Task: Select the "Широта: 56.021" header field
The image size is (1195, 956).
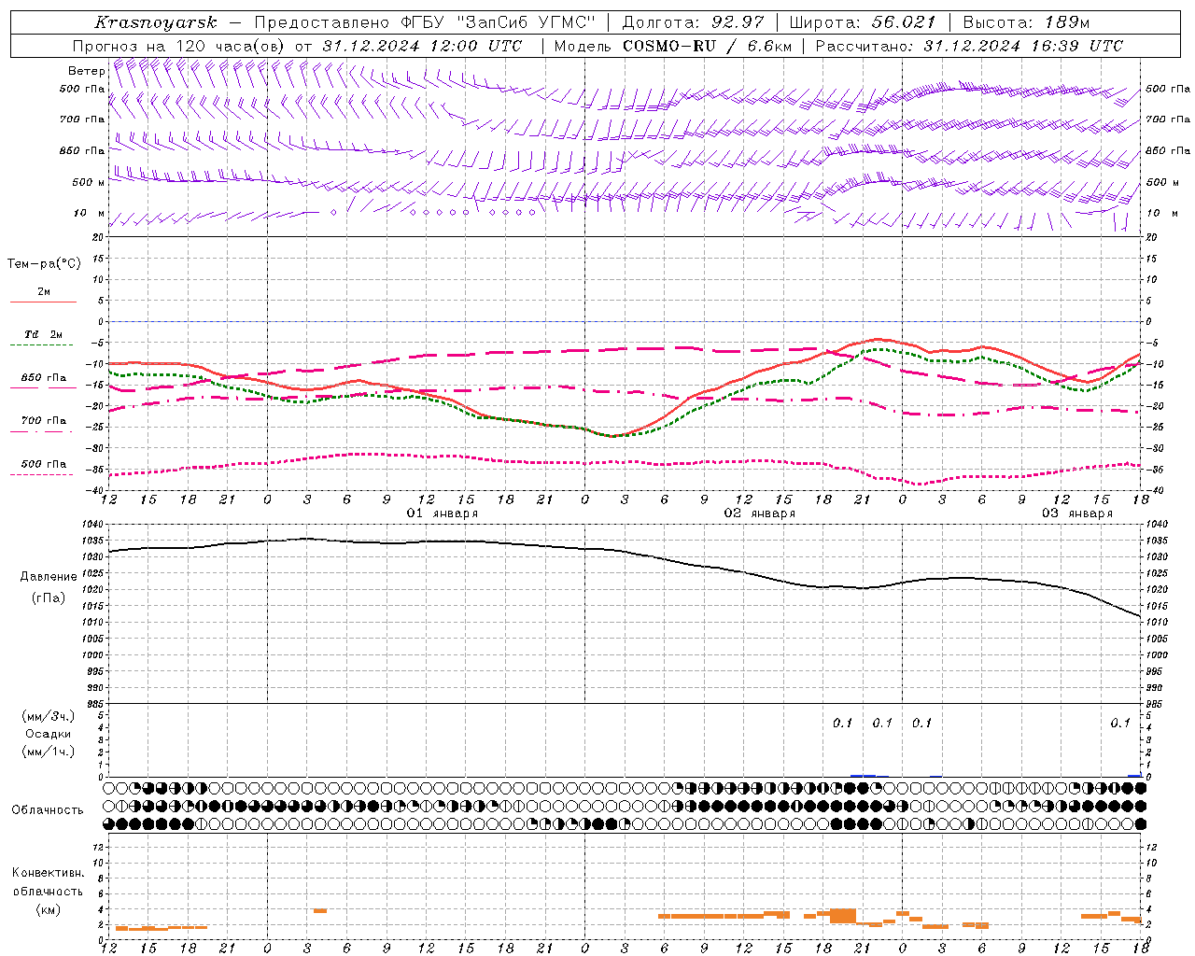Action: [x=863, y=22]
